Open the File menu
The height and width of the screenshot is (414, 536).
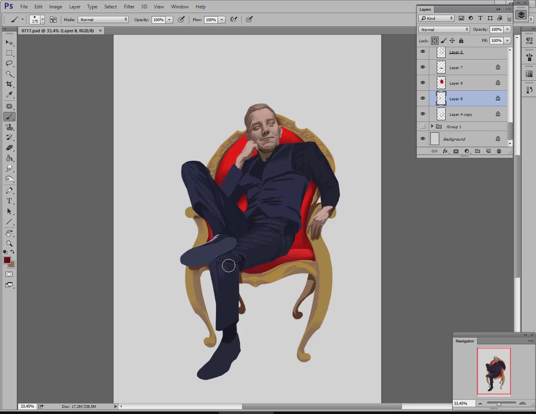[x=24, y=7]
